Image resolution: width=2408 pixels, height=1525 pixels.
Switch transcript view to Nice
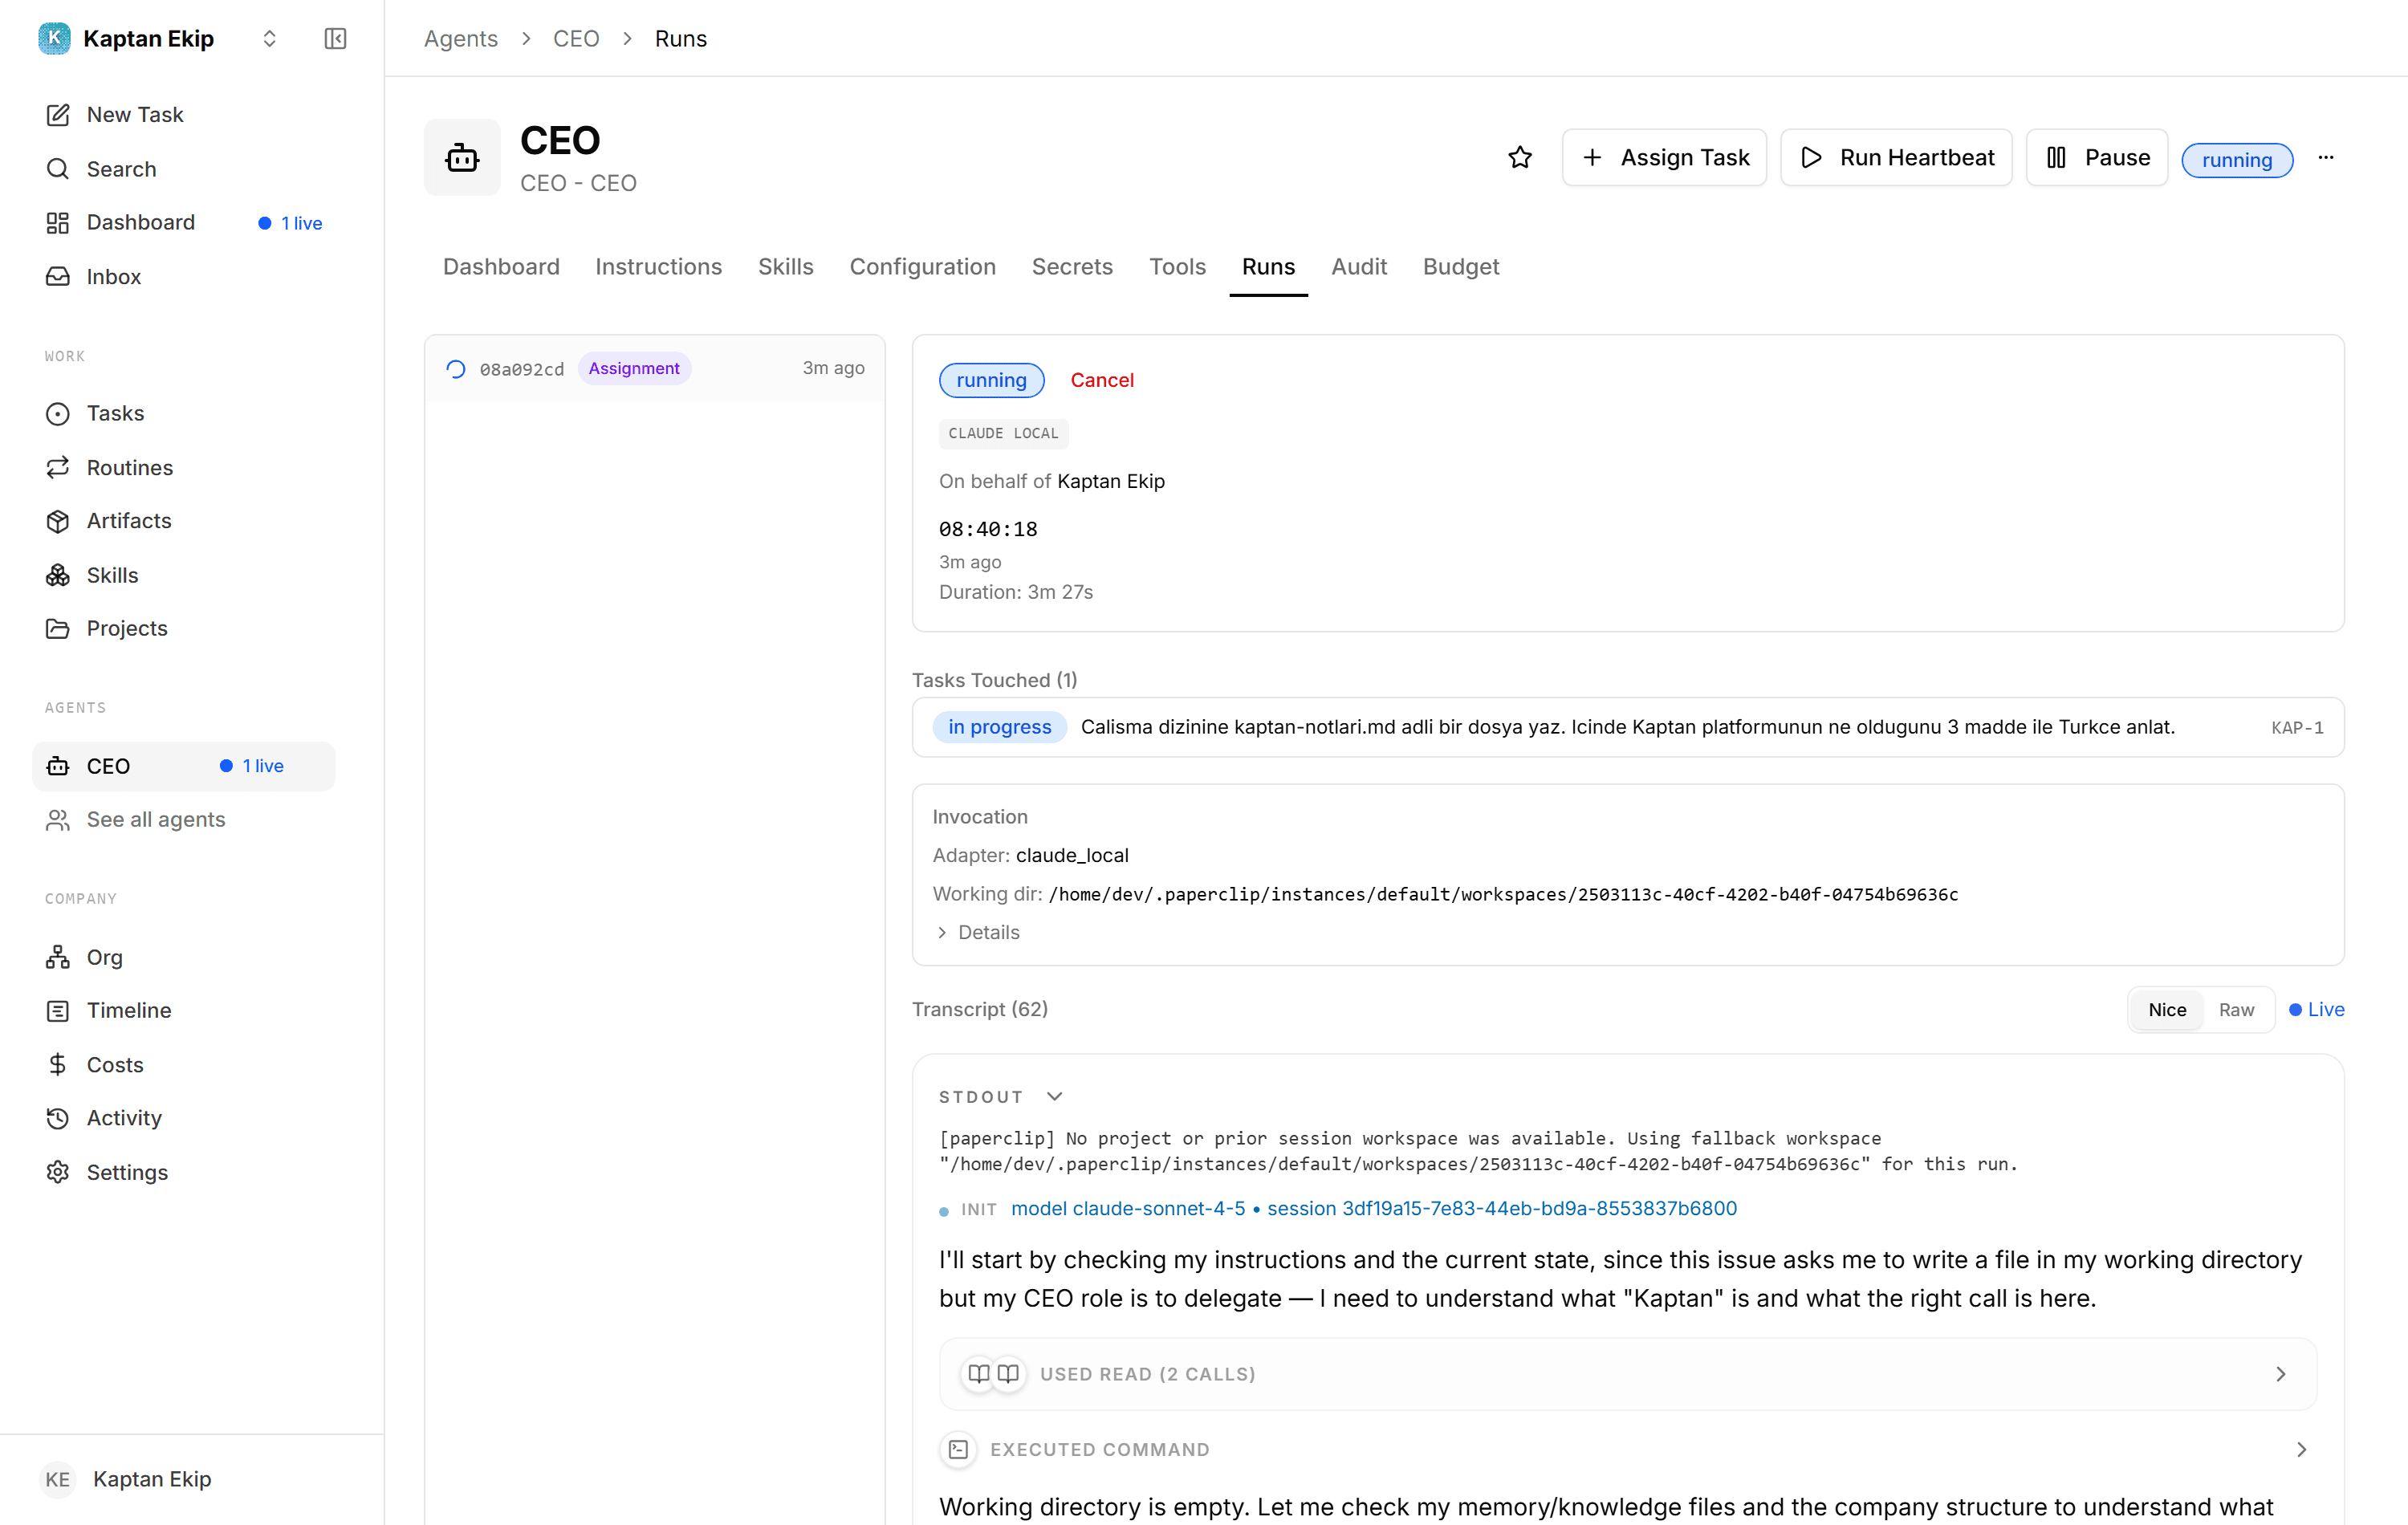[x=2166, y=1010]
